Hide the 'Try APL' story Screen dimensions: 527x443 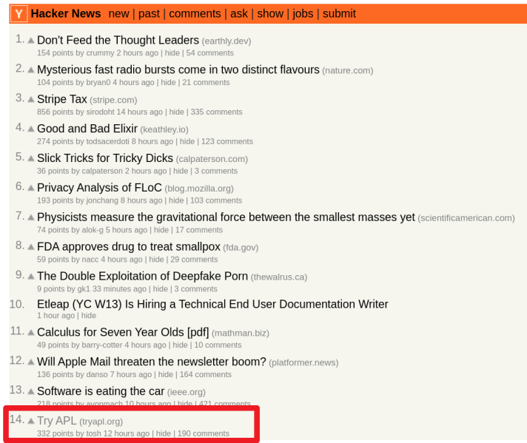[164, 433]
